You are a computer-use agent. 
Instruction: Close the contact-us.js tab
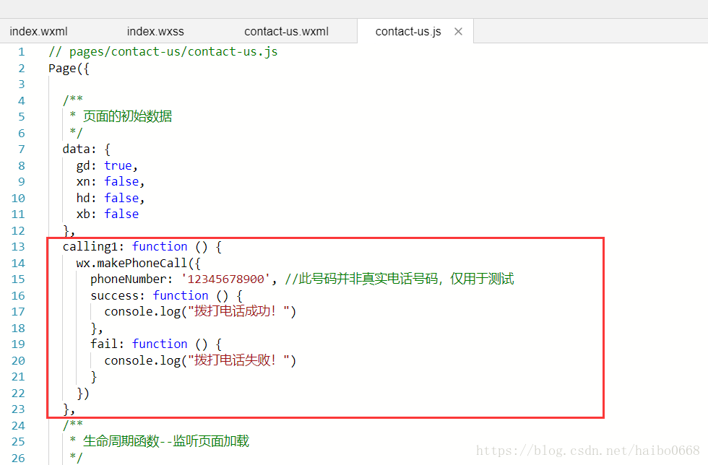coord(458,32)
